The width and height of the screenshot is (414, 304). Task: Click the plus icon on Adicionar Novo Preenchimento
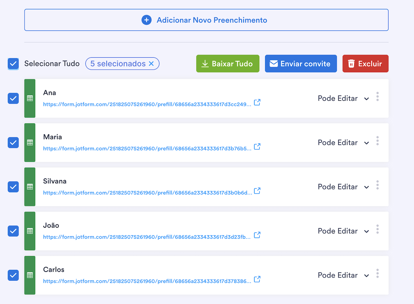pos(147,20)
